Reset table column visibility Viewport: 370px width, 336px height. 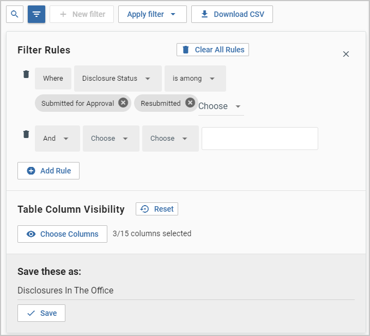click(x=157, y=209)
